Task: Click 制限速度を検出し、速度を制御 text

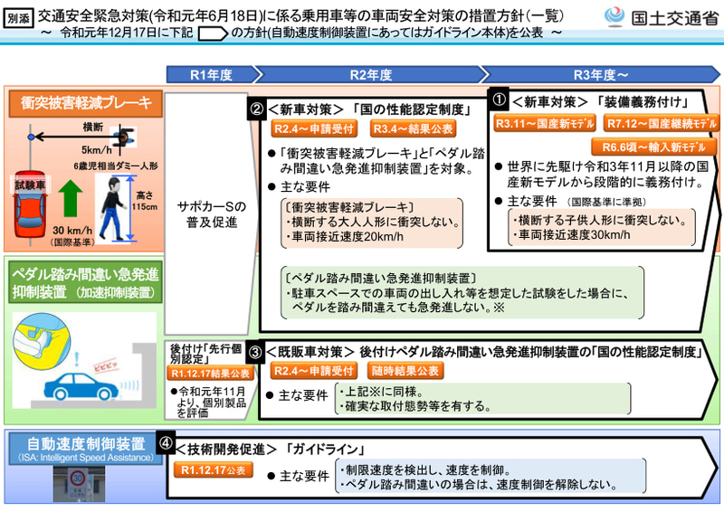Action: [425, 470]
